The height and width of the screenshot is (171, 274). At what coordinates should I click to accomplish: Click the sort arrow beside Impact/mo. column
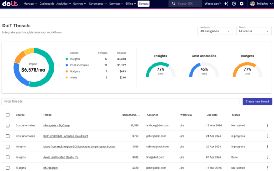tap(139, 115)
